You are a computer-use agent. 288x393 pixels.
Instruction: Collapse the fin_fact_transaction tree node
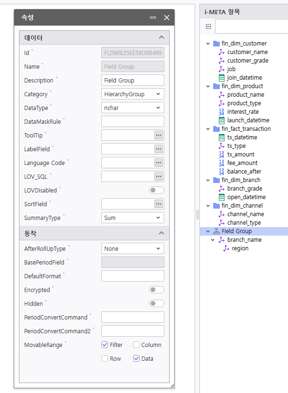(x=208, y=129)
